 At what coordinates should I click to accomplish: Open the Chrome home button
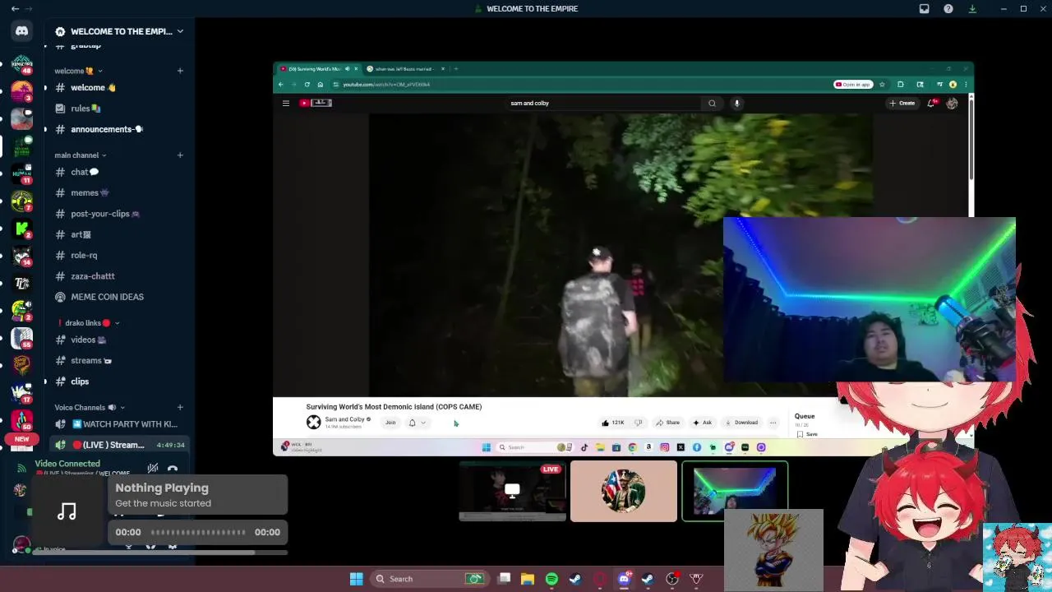coord(321,84)
